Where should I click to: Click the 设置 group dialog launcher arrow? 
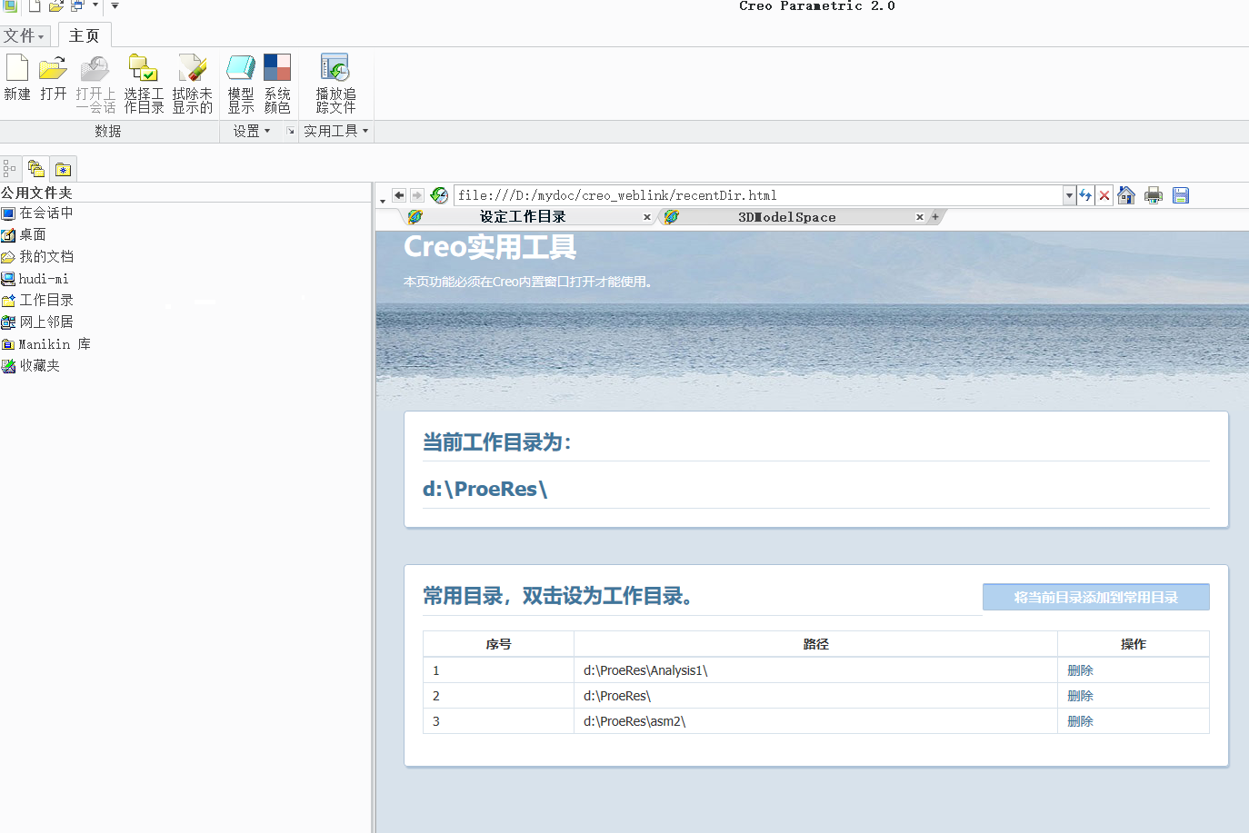coord(291,132)
